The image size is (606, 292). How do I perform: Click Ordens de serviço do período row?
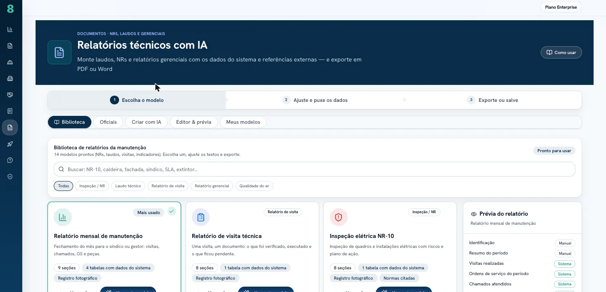click(x=522, y=274)
